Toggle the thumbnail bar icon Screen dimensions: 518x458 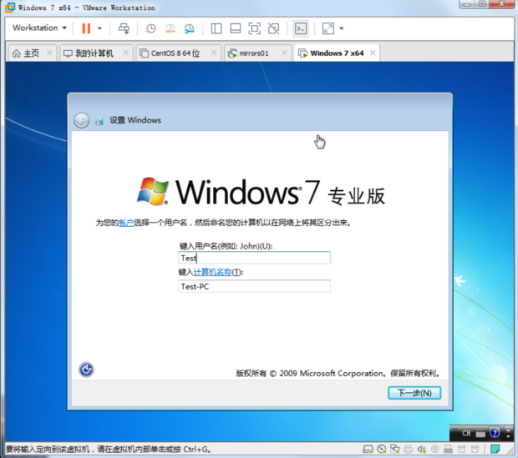(236, 28)
